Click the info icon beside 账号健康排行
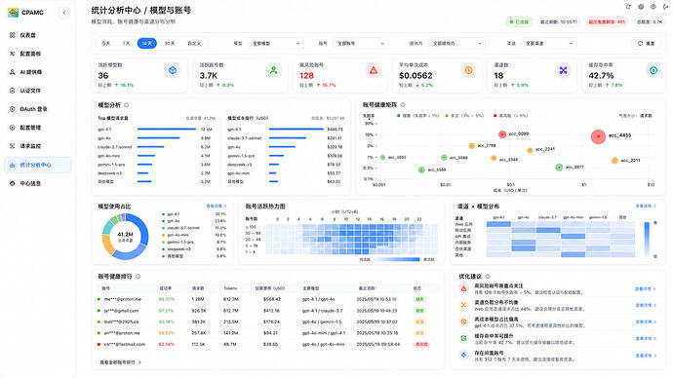This screenshot has height=378, width=673. (x=139, y=277)
